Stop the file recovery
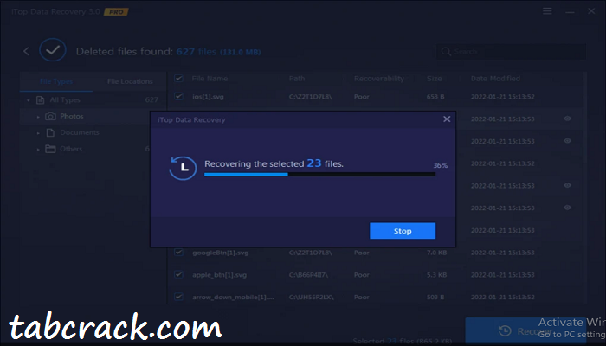The height and width of the screenshot is (346, 606). [403, 231]
